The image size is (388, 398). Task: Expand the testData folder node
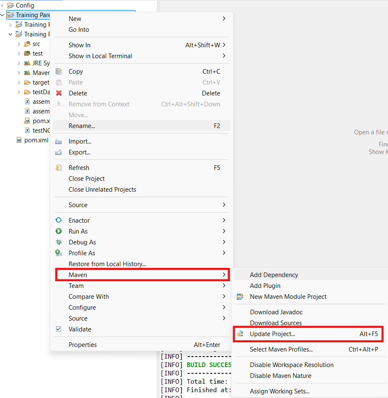coord(19,92)
